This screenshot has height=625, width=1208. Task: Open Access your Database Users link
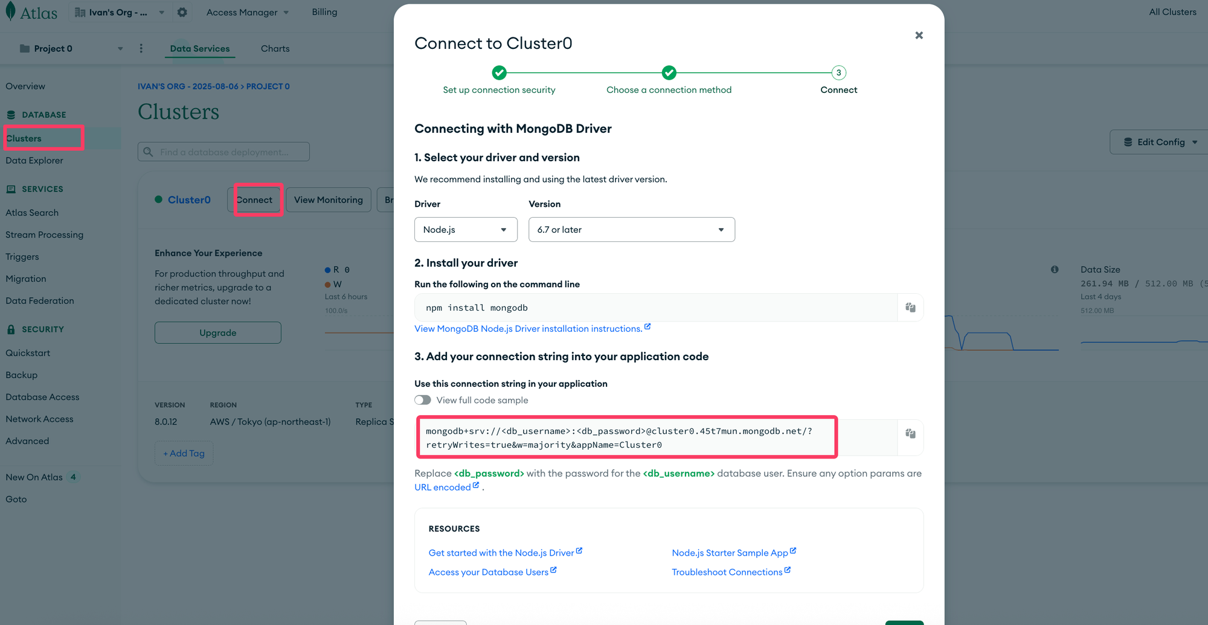[x=492, y=572]
